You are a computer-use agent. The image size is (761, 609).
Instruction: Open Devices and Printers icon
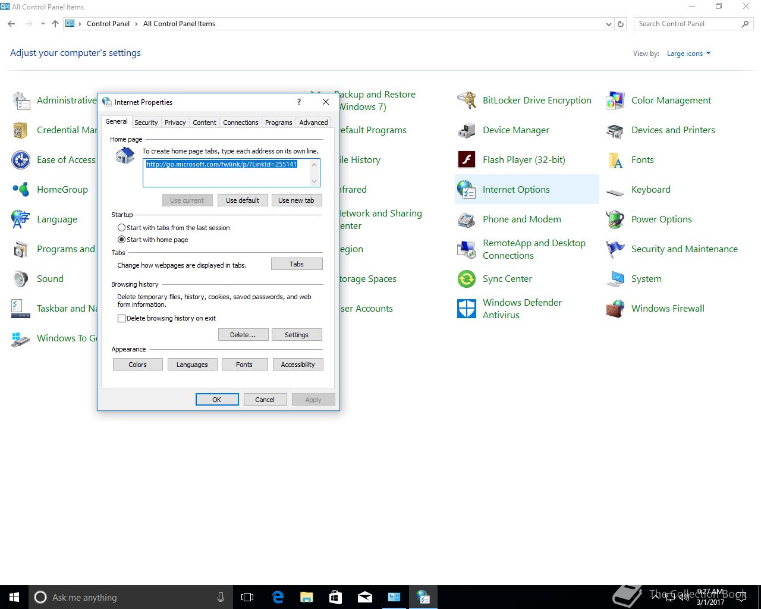point(615,130)
